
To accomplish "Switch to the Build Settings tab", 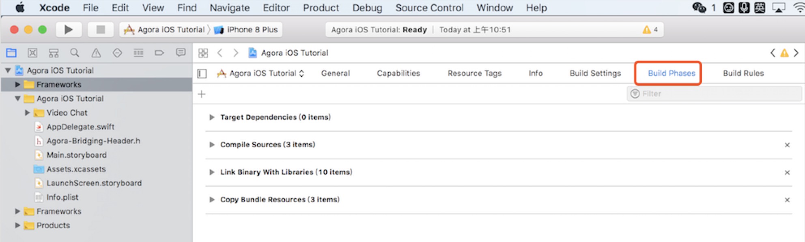I will point(595,73).
